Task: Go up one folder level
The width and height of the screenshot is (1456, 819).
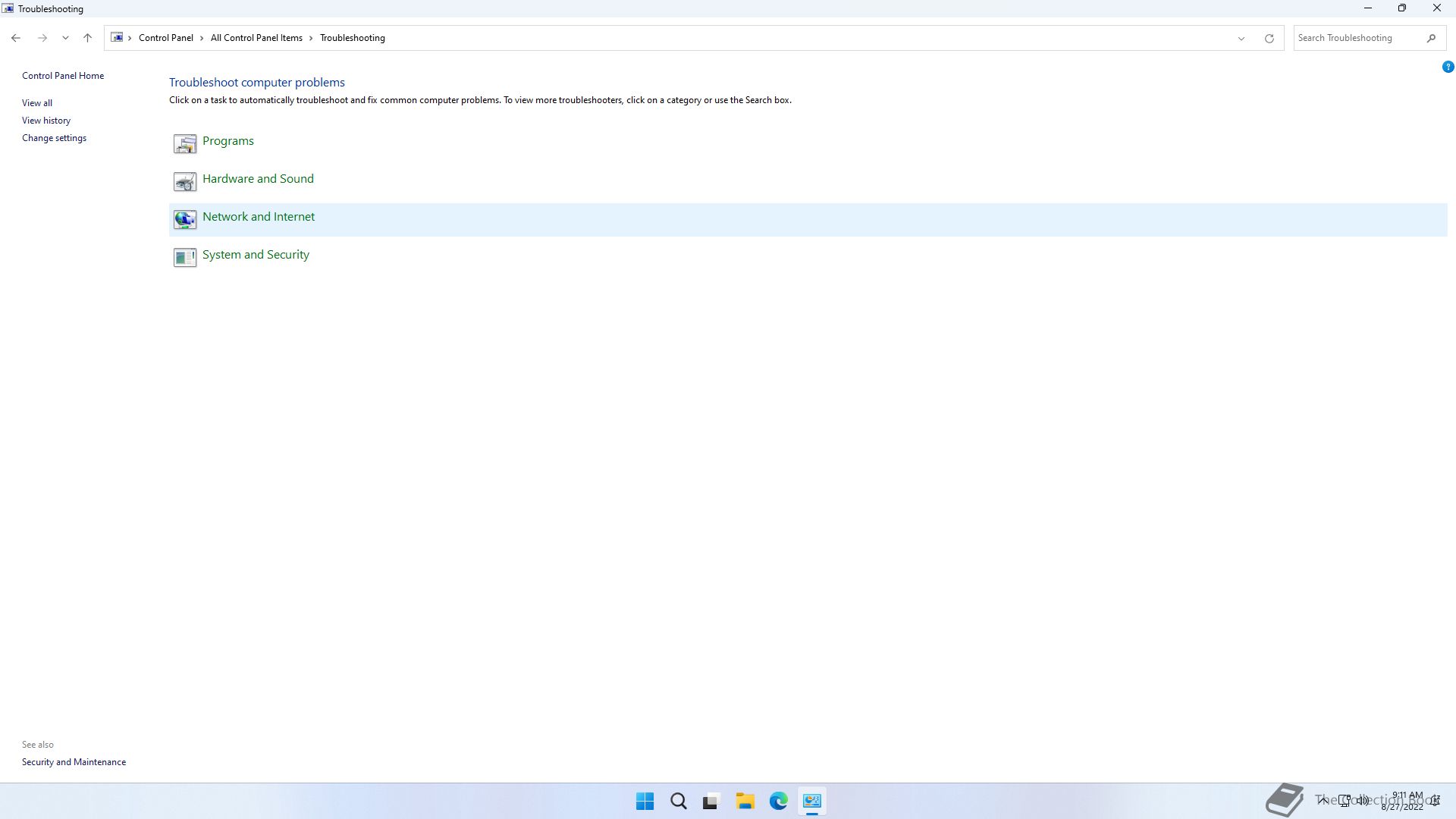Action: tap(87, 38)
